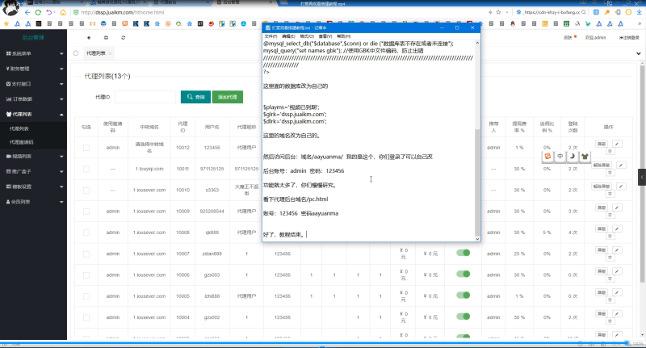
Task: Tick the checkbox for agent 10010 row
Action: pyautogui.click(x=86, y=191)
